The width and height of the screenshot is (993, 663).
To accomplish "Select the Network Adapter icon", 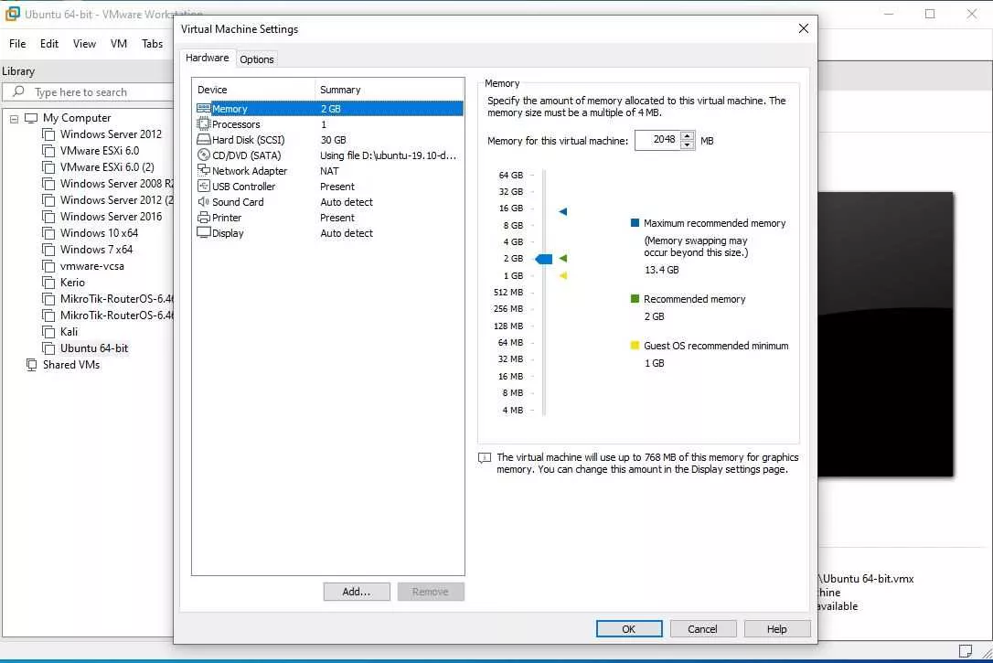I will click(203, 170).
